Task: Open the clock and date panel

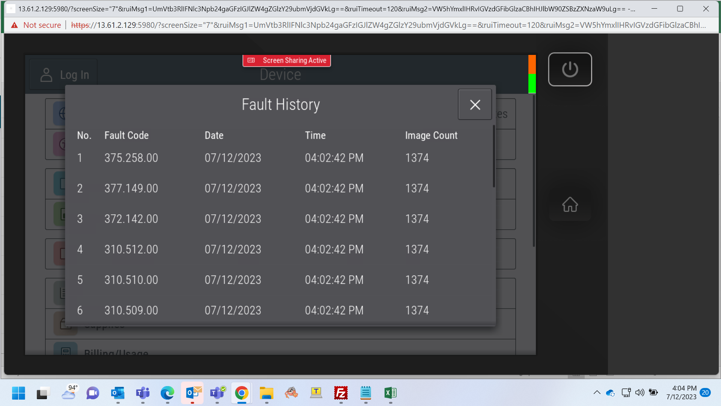Action: (x=681, y=392)
